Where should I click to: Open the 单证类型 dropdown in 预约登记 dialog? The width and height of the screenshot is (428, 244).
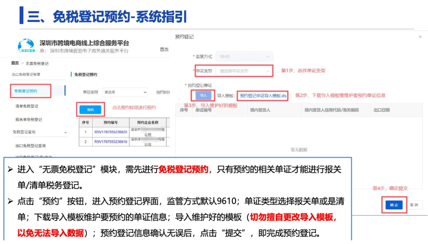pos(244,71)
